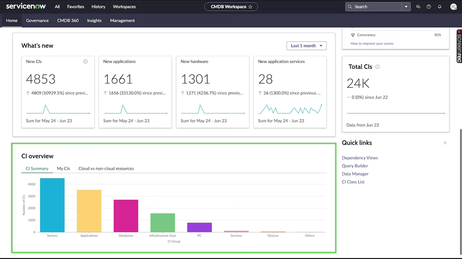Image resolution: width=462 pixels, height=259 pixels.
Task: Open the Last 1 month dropdown
Action: click(306, 46)
